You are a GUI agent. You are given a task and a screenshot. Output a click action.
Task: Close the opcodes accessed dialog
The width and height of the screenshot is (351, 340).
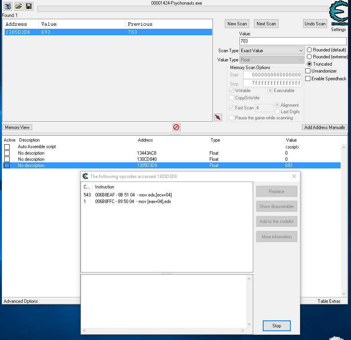pyautogui.click(x=294, y=176)
